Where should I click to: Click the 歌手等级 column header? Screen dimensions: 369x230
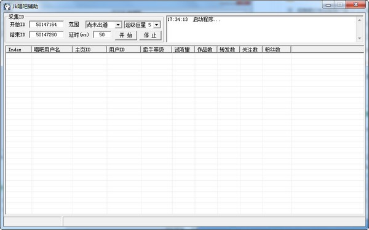pyautogui.click(x=156, y=49)
